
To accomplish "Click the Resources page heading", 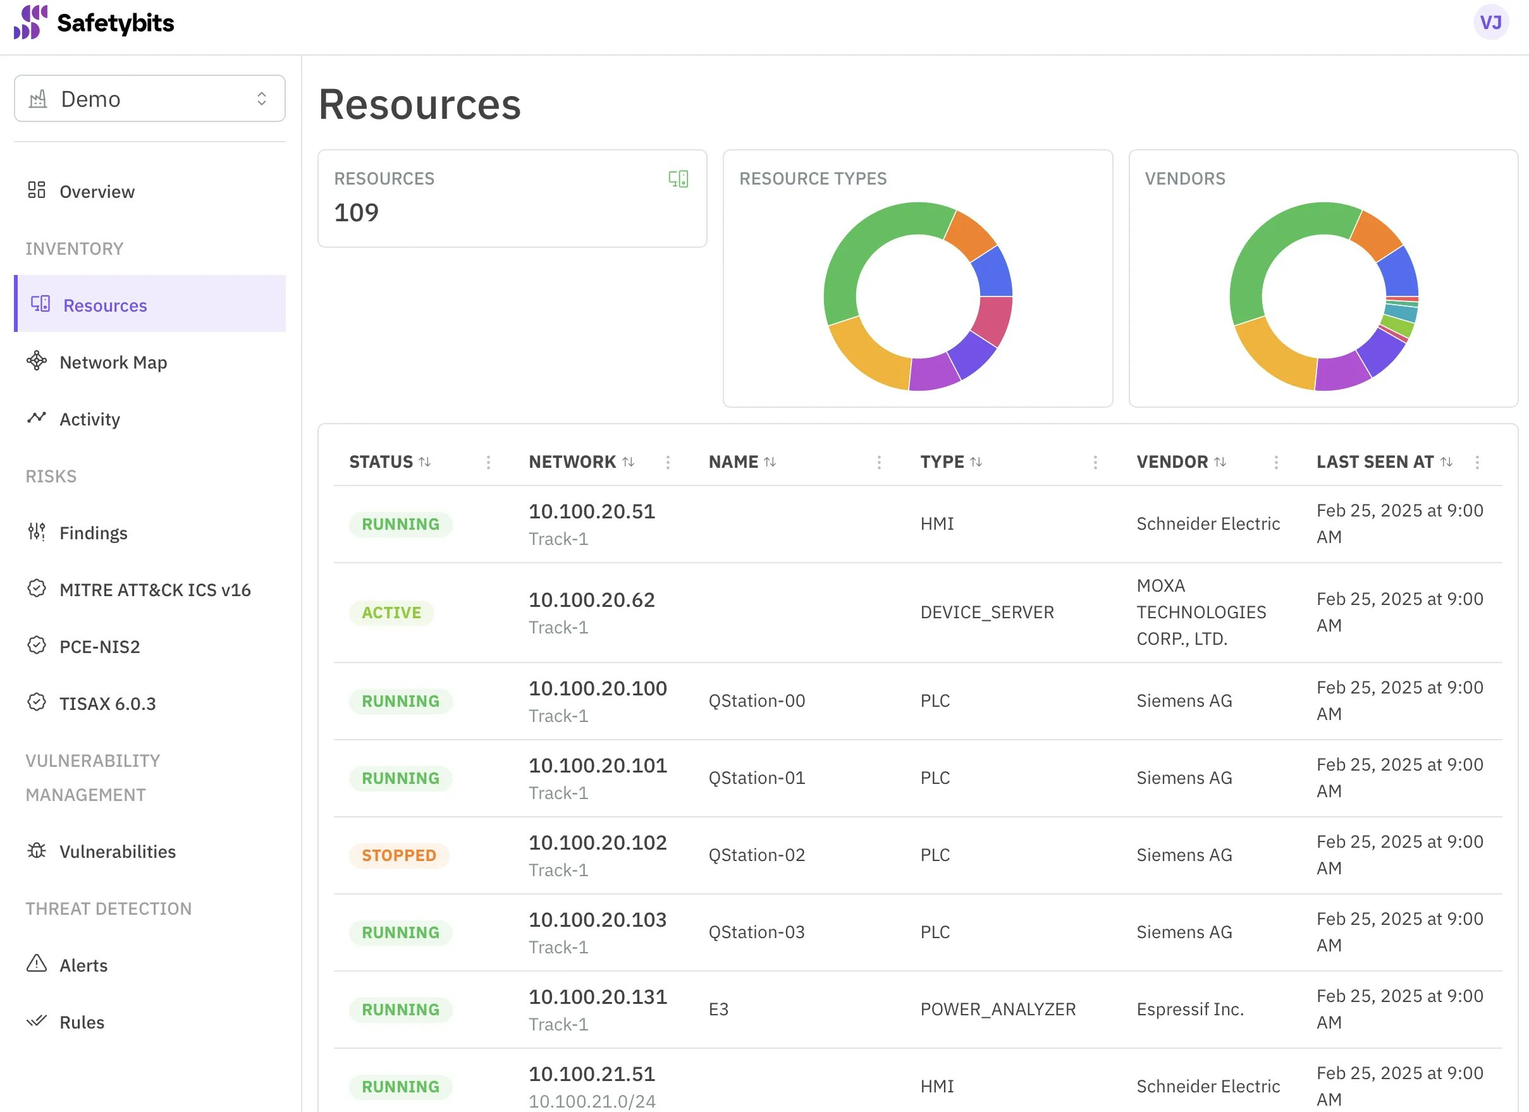I will click(x=419, y=104).
